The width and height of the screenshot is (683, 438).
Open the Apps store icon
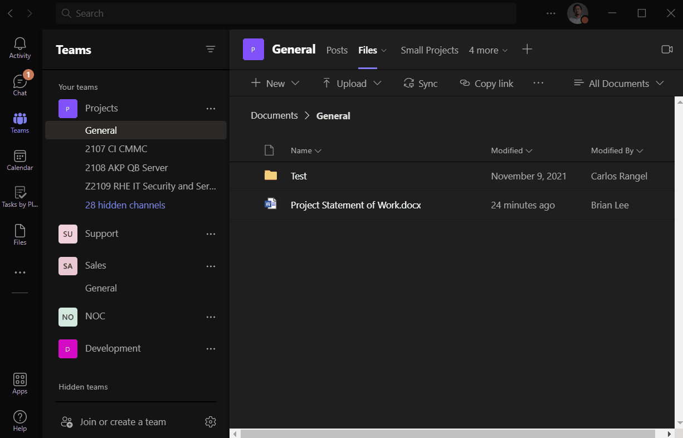click(x=20, y=383)
